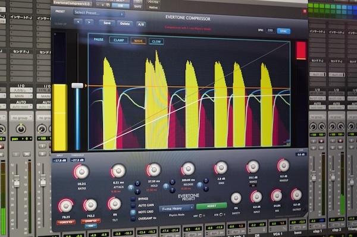Select the WAVE display tab
The image size is (357, 237).
click(138, 41)
